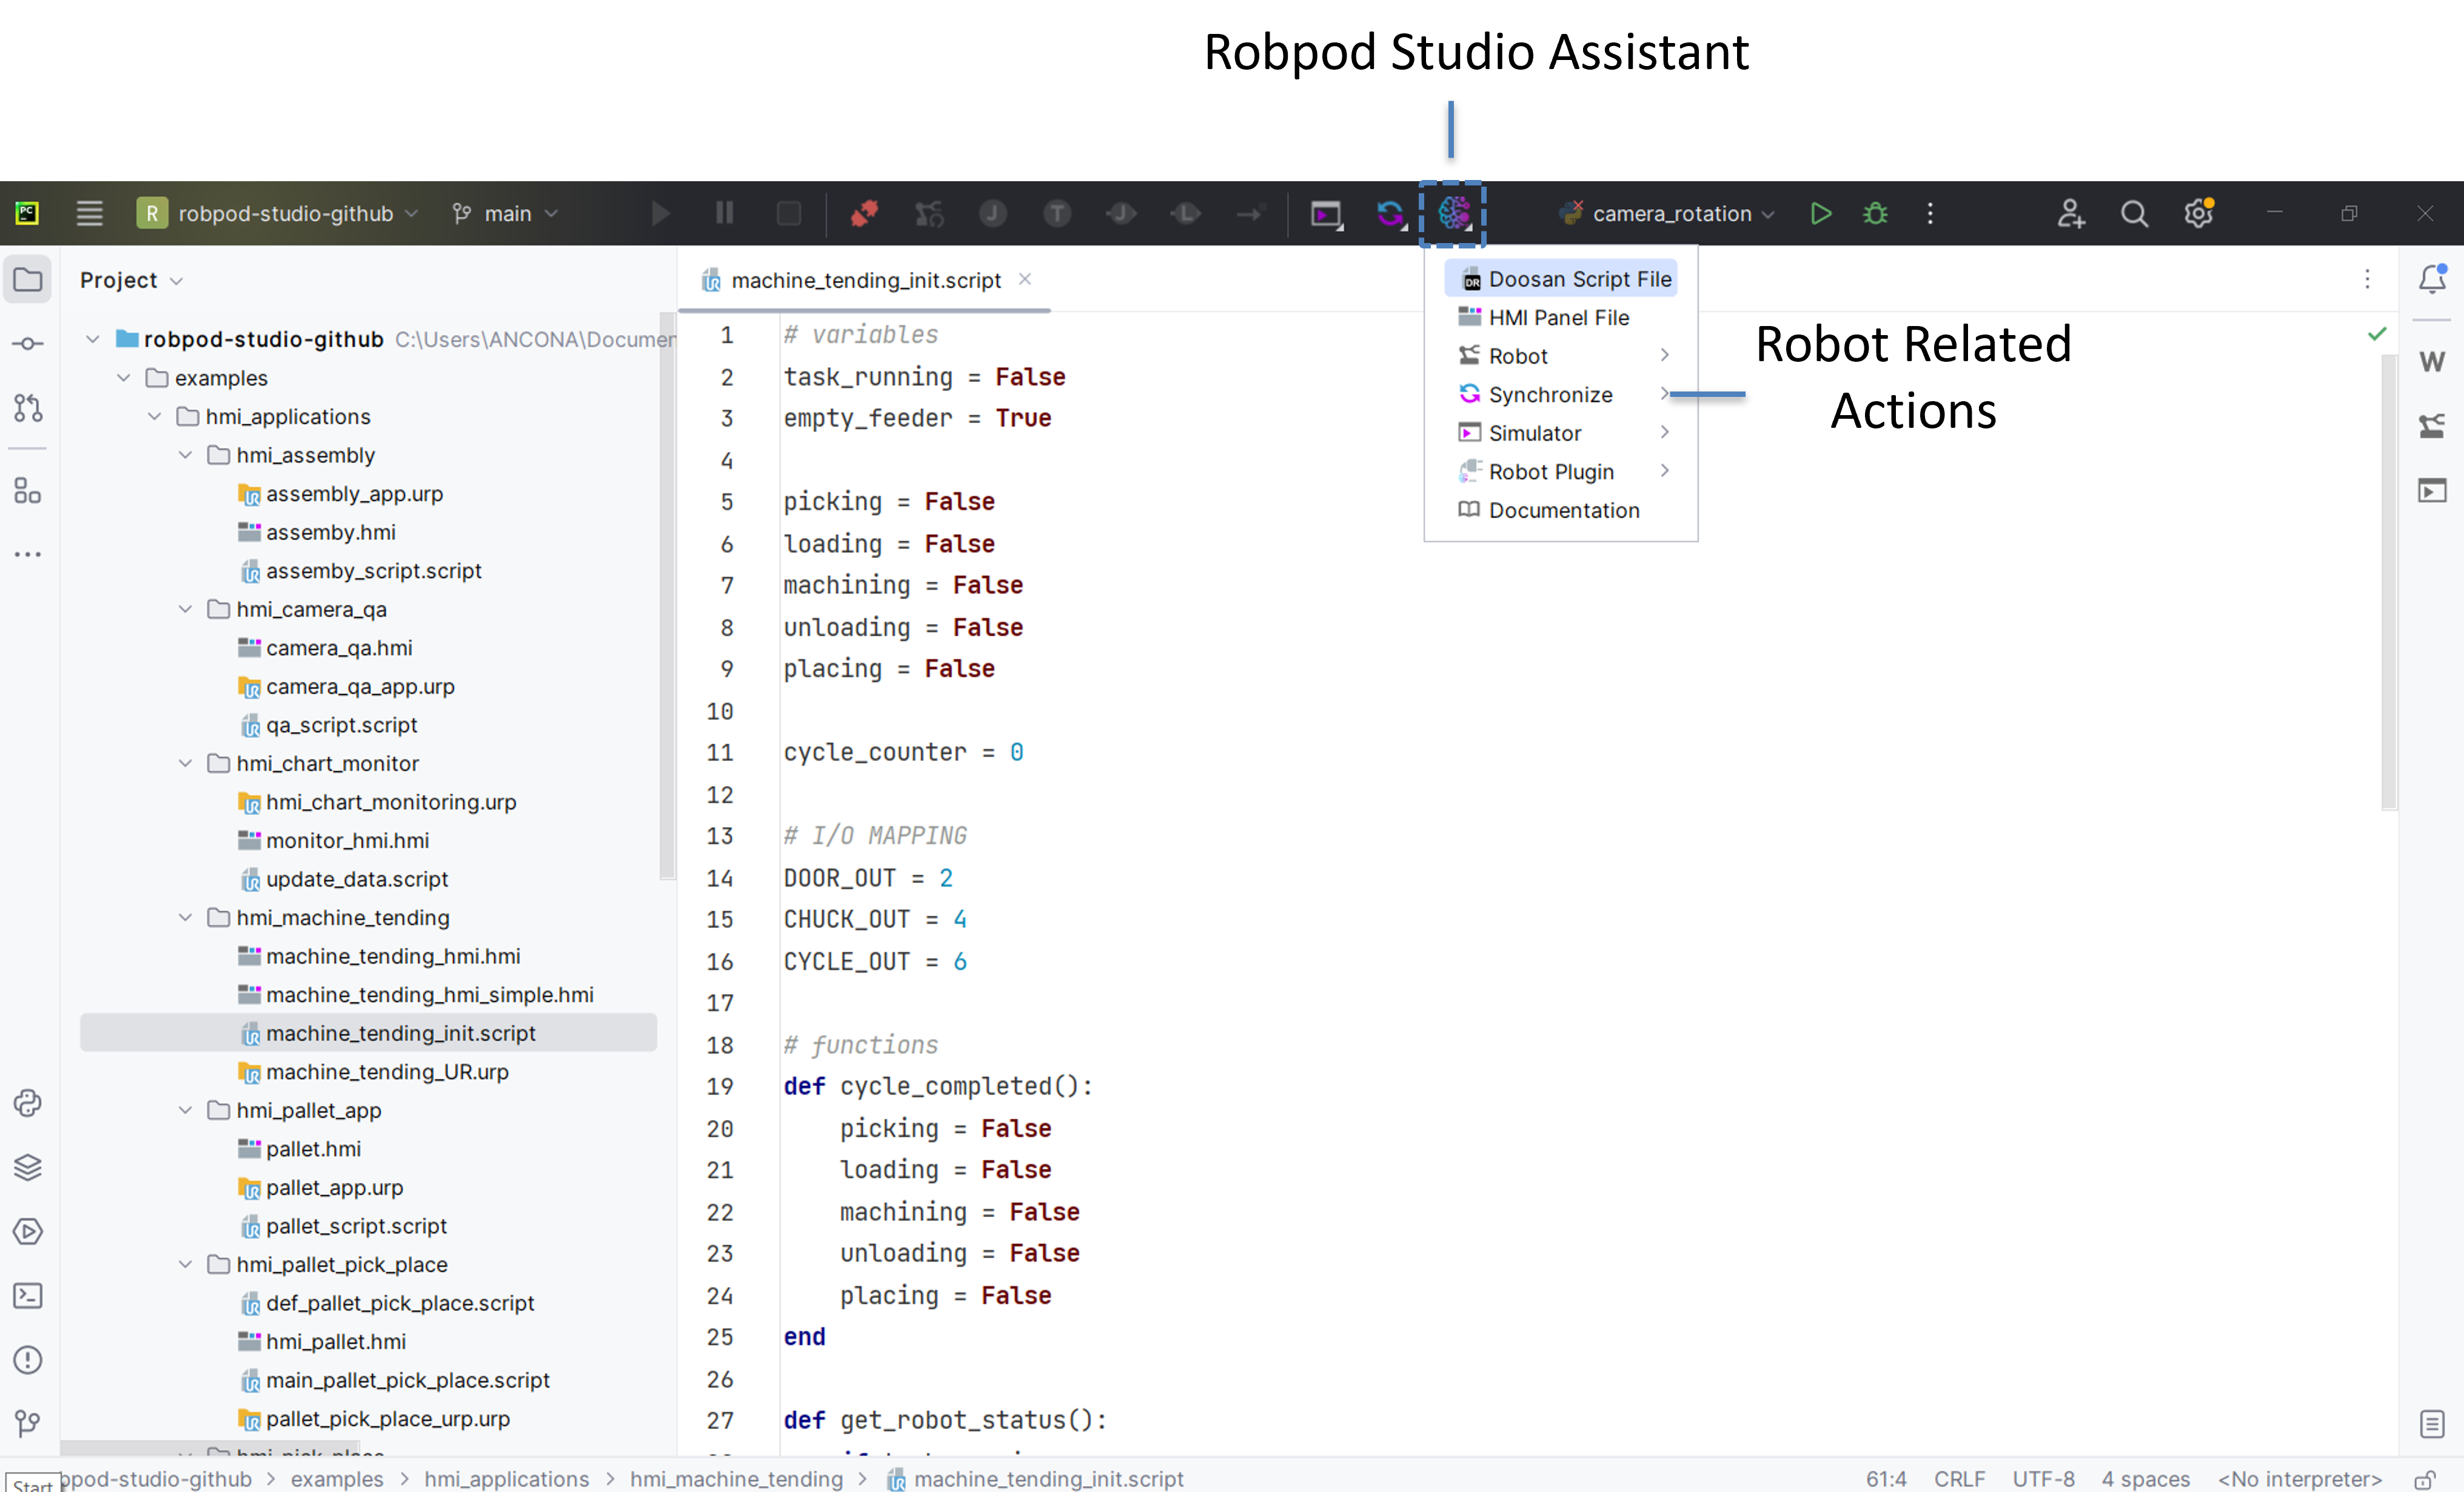Toggle the main menu hamburger button
The image size is (2464, 1492).
(89, 213)
